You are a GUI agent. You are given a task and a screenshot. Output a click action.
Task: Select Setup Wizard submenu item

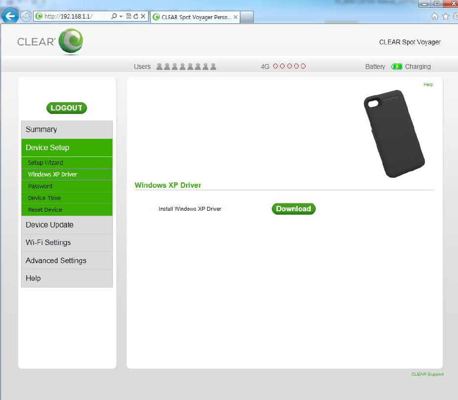(x=67, y=162)
